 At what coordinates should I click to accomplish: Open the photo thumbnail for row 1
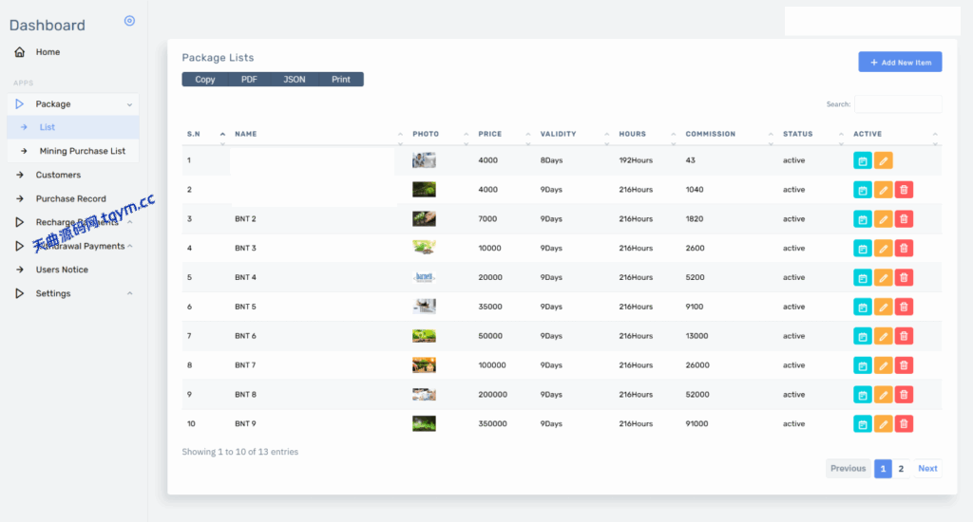(x=424, y=160)
